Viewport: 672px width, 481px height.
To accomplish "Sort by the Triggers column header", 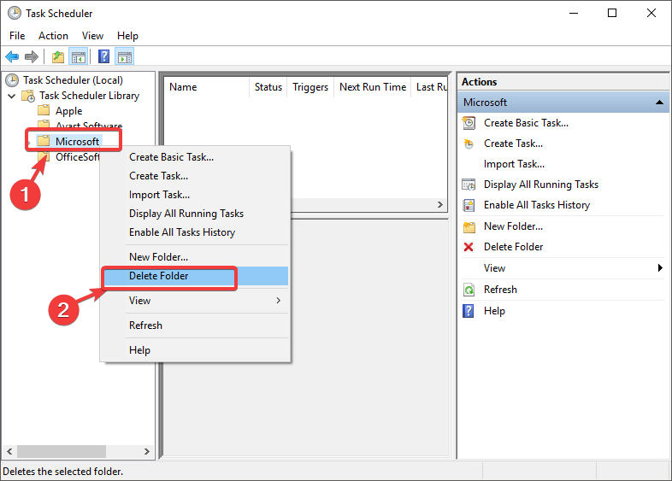I will tap(310, 87).
